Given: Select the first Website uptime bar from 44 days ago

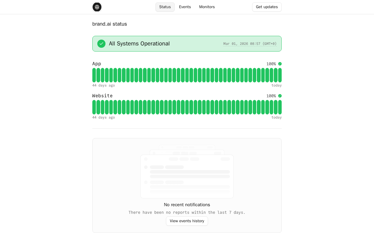Looking at the screenshot, I should click(94, 107).
